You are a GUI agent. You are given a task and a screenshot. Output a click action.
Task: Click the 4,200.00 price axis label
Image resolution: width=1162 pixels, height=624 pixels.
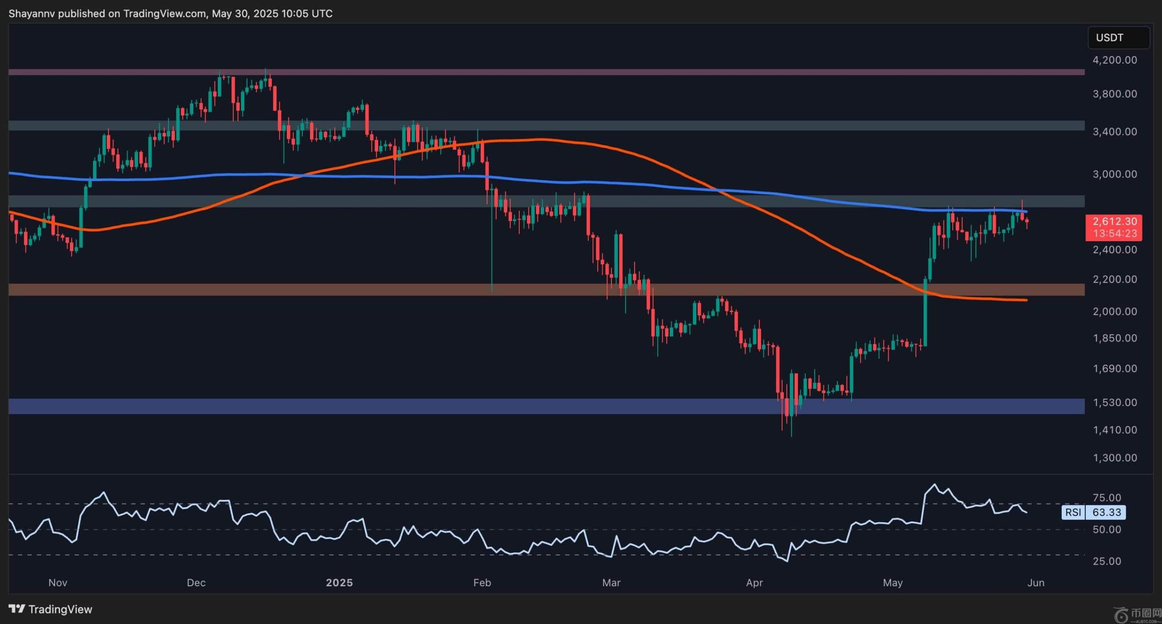coord(1114,60)
